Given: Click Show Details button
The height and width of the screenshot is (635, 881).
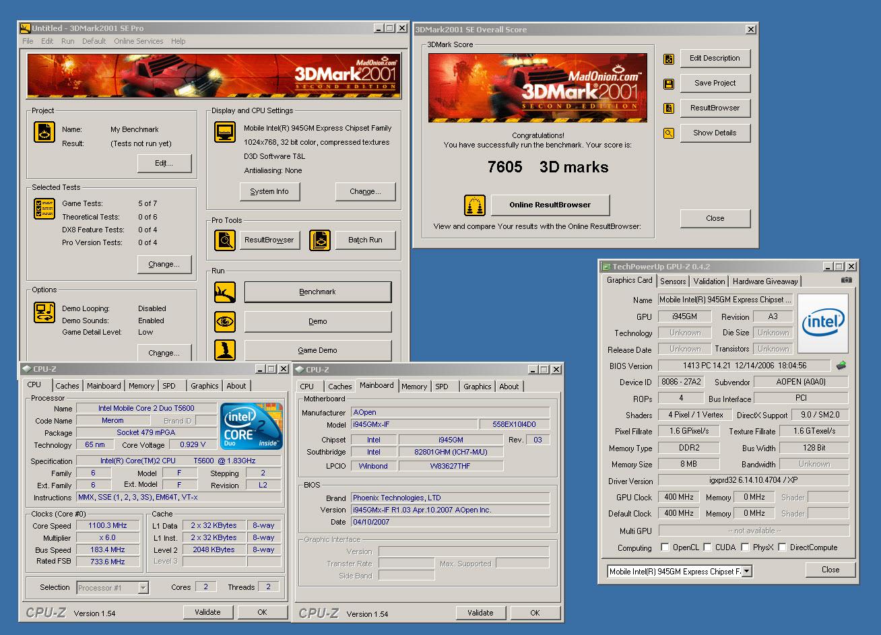Looking at the screenshot, I should (x=715, y=133).
